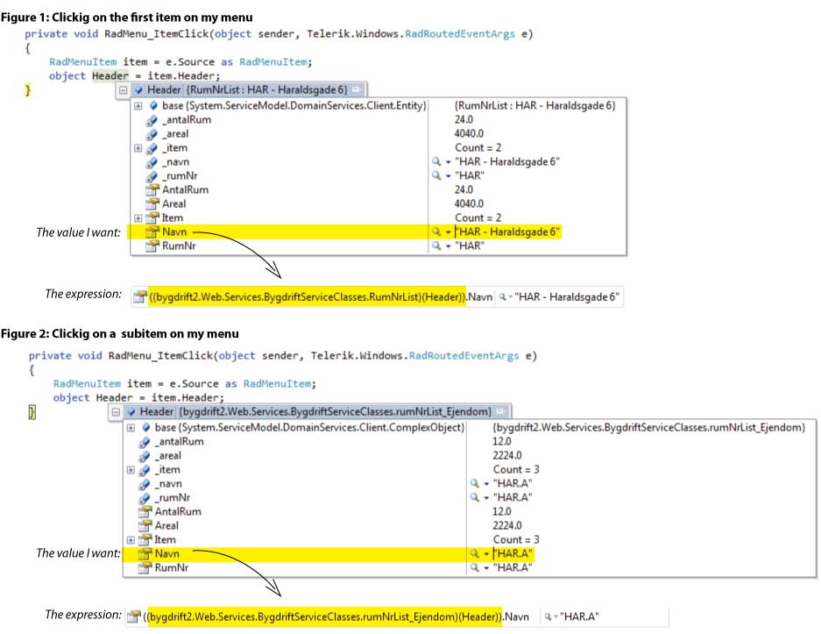Click the RumNrList cast expression text
This screenshot has height=634, width=821.
pyautogui.click(x=308, y=297)
